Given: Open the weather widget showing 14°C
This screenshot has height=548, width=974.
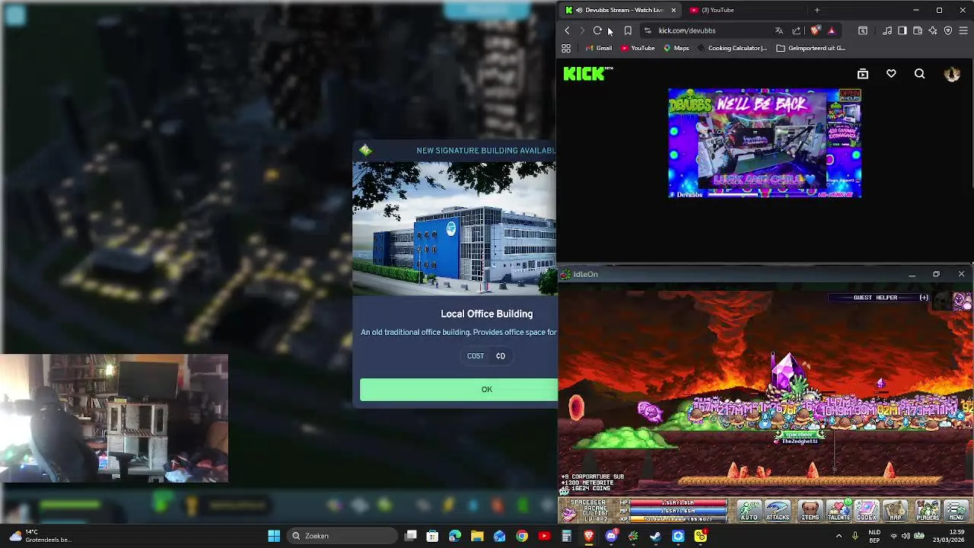Looking at the screenshot, I should coord(42,536).
